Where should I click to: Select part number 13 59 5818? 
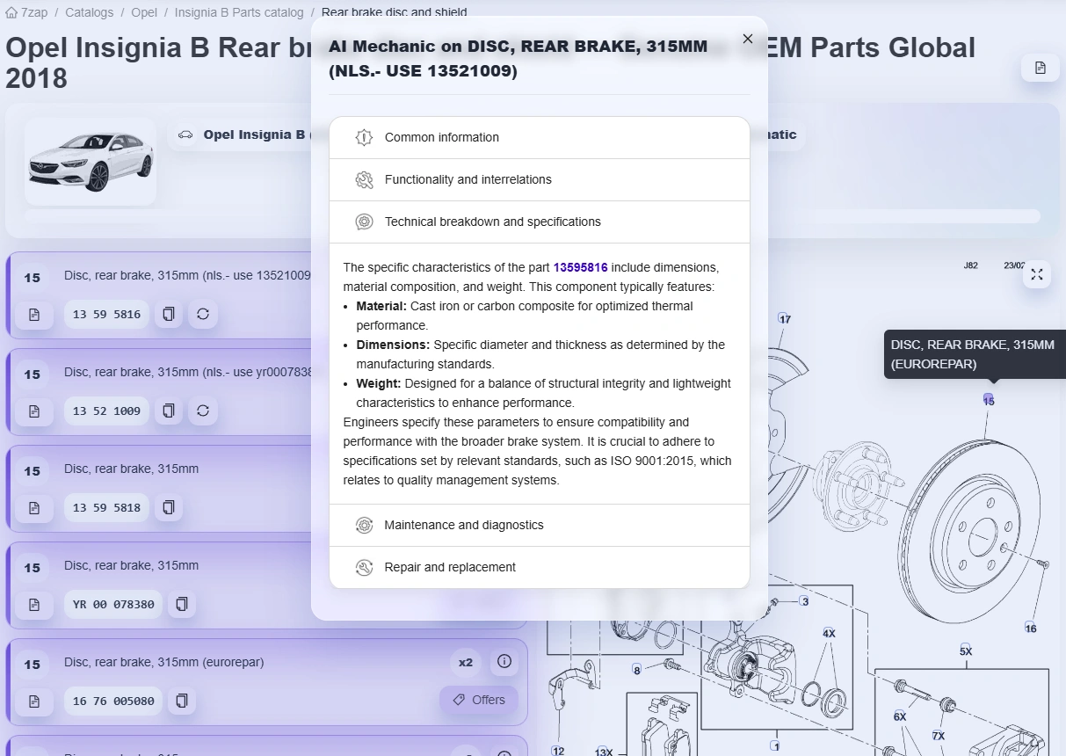pyautogui.click(x=106, y=507)
